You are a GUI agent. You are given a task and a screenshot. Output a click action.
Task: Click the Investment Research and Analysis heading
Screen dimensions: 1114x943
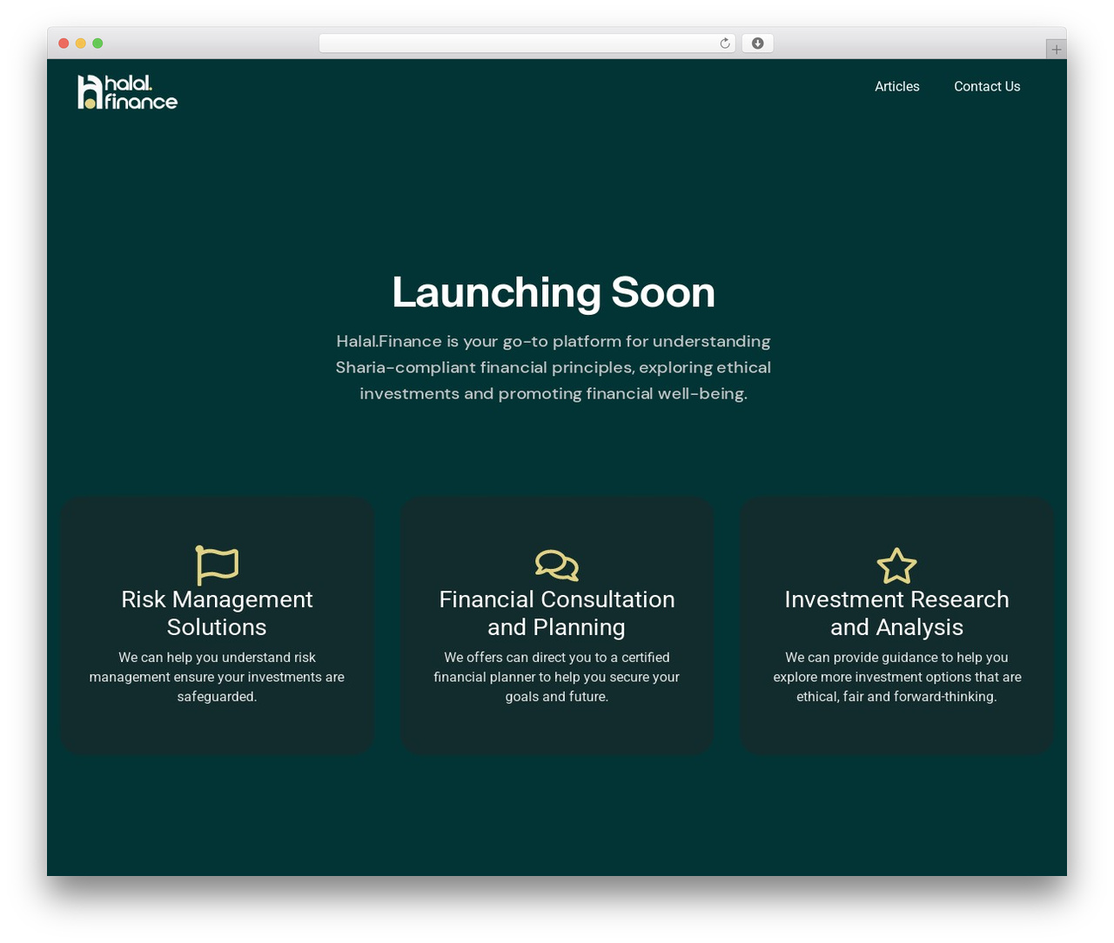coord(896,613)
